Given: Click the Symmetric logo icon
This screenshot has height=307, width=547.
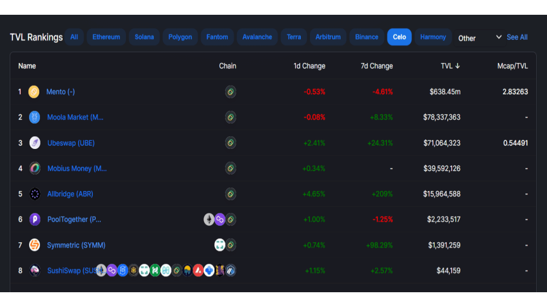Looking at the screenshot, I should (35, 245).
